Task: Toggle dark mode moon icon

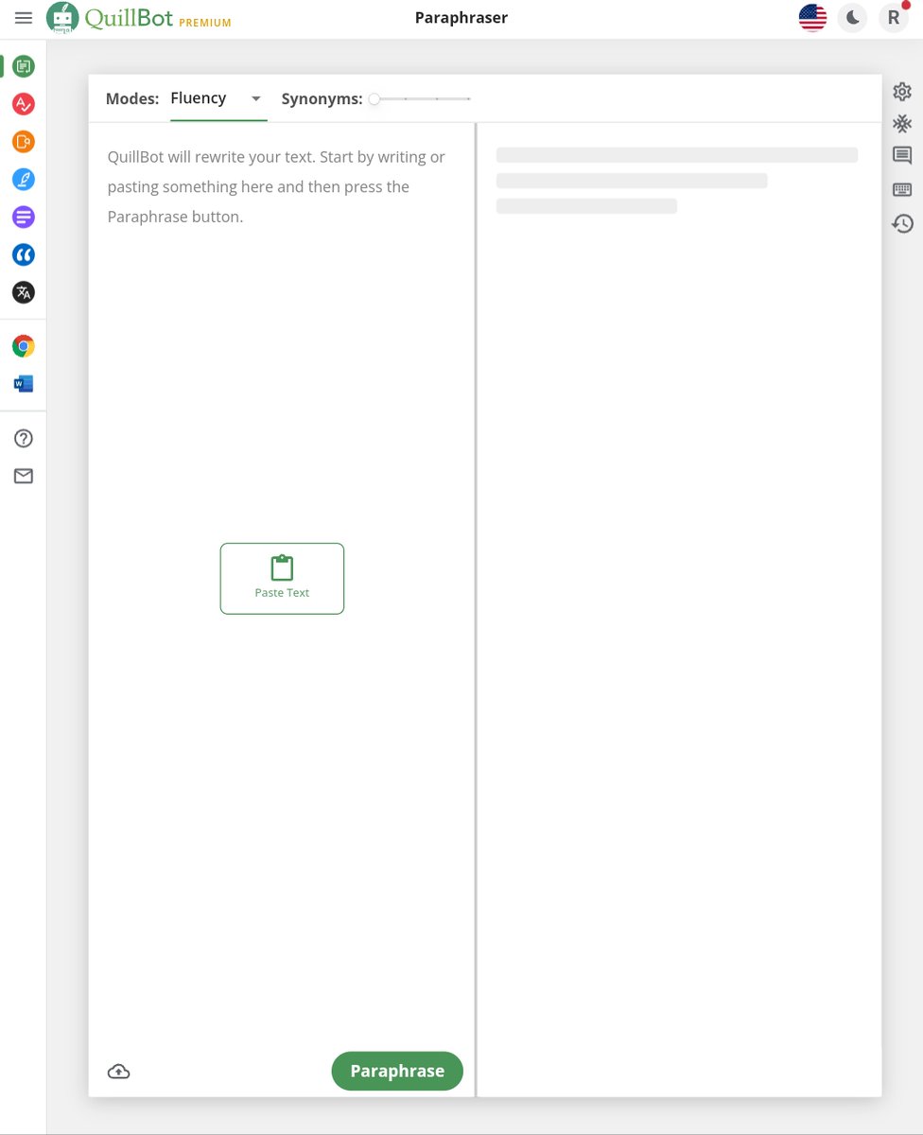Action: [x=853, y=18]
